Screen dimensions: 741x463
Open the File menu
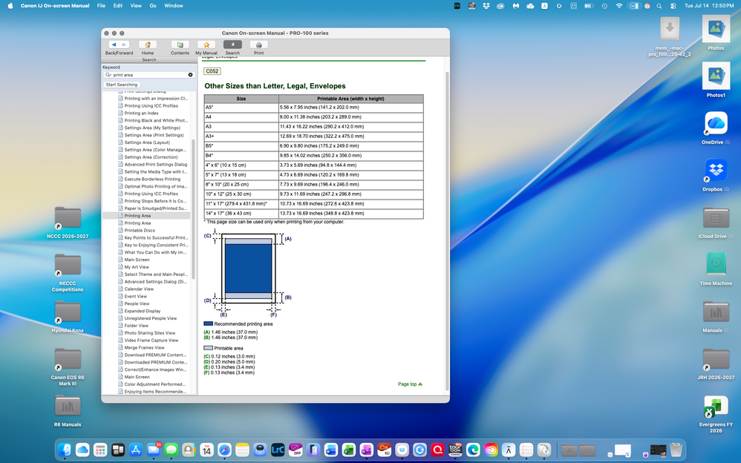[x=101, y=6]
